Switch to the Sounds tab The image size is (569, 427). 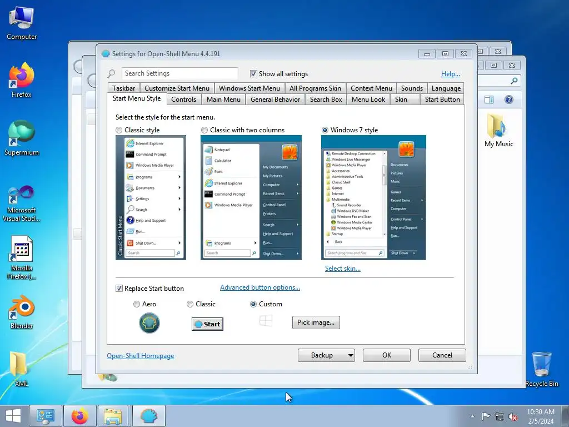(x=412, y=88)
